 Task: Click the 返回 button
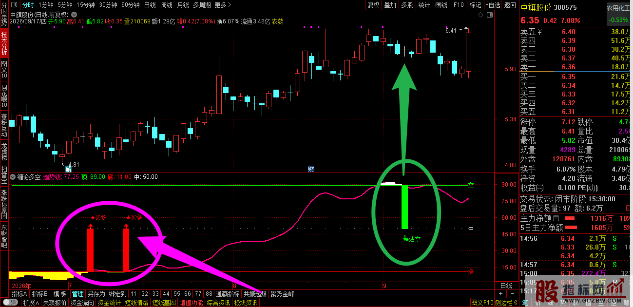(510, 5)
